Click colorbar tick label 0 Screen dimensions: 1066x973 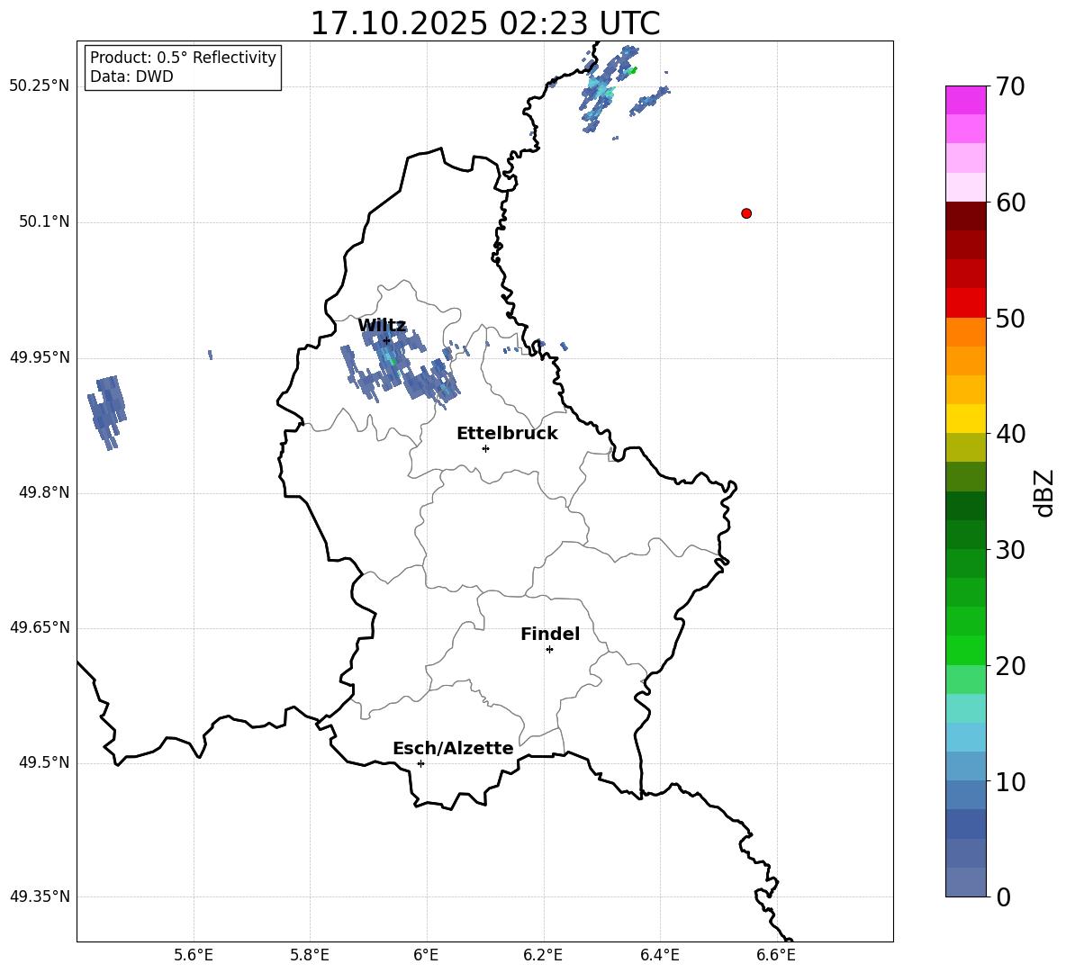(1004, 896)
